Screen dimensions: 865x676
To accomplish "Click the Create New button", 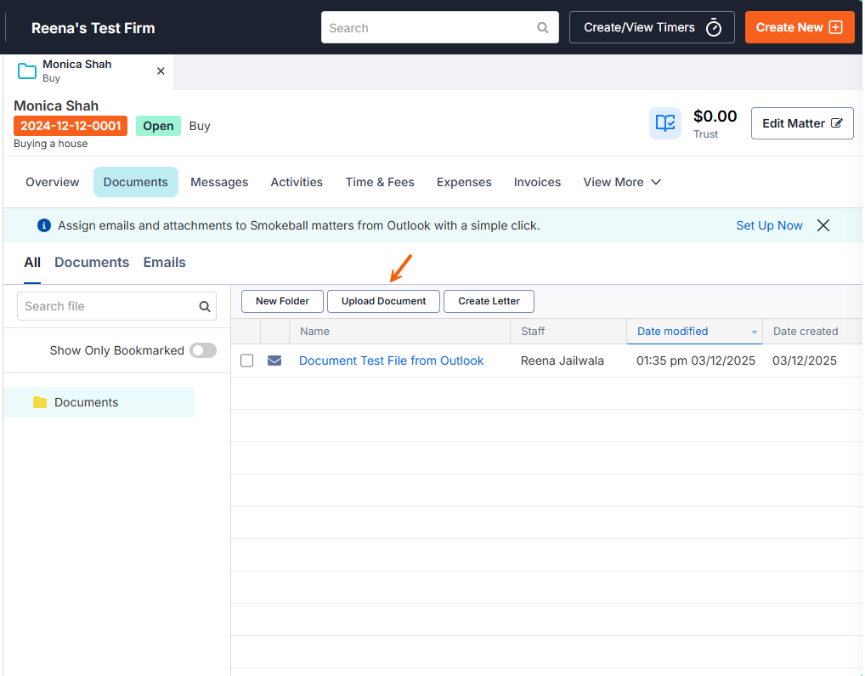I will coord(800,27).
